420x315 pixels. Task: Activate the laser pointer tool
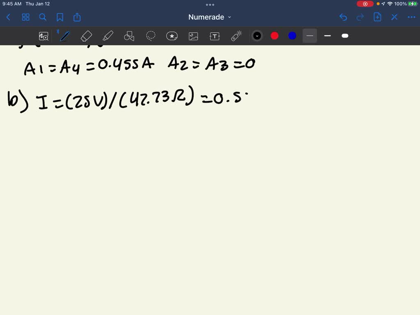coord(236,36)
